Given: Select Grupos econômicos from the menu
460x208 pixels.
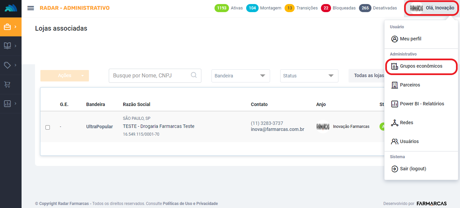Looking at the screenshot, I should pos(421,66).
